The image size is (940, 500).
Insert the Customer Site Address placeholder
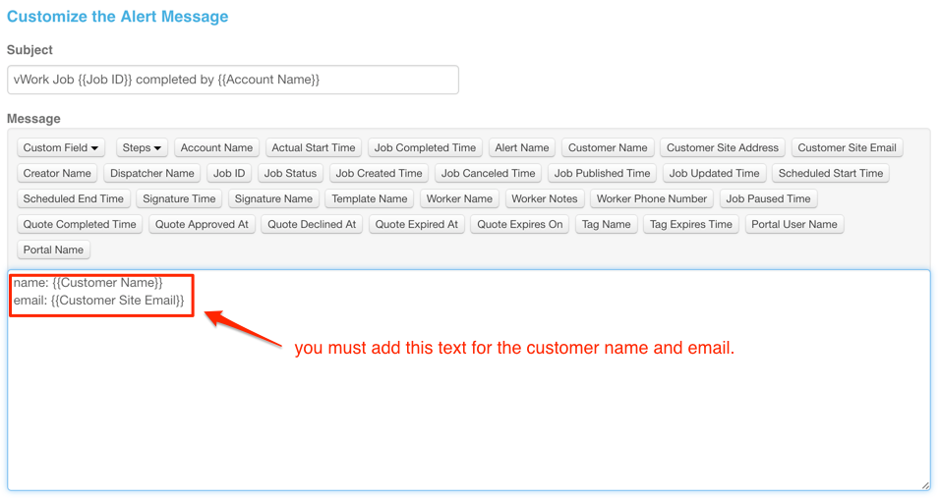pyautogui.click(x=723, y=148)
